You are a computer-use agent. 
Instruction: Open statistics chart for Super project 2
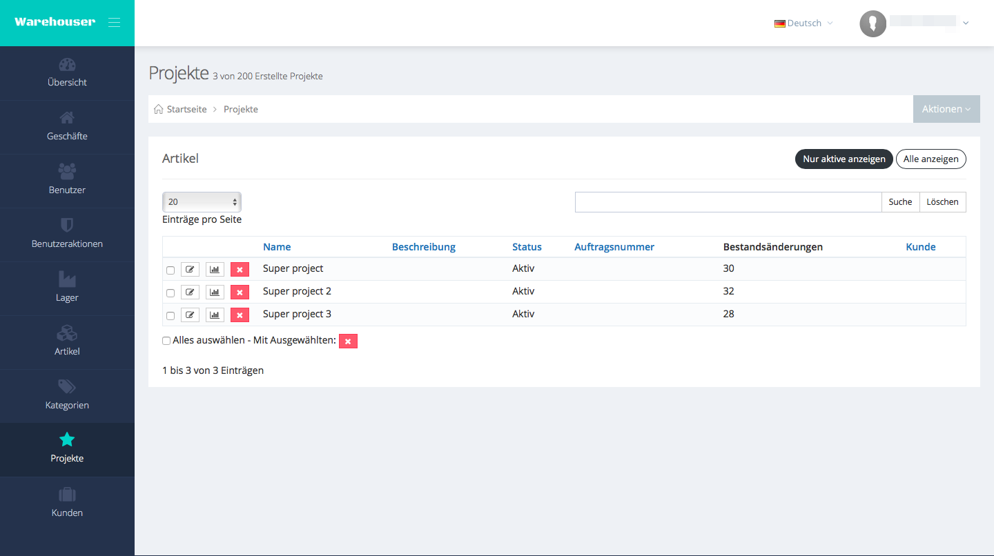pos(215,292)
